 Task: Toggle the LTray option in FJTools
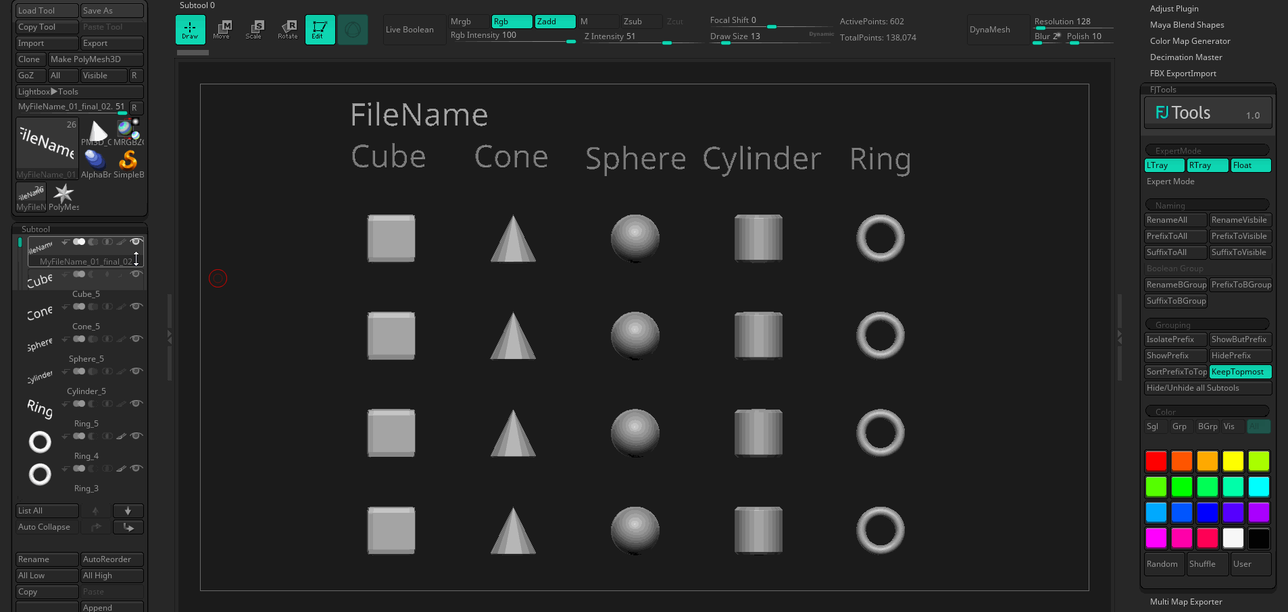tap(1164, 165)
